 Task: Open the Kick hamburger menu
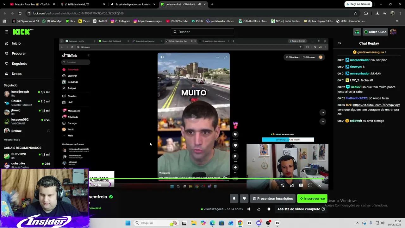[x=7, y=32]
